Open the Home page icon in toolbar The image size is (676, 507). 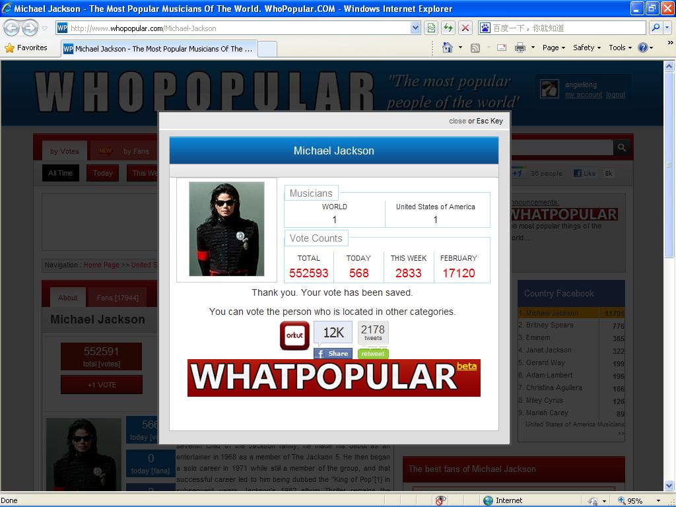click(x=448, y=48)
